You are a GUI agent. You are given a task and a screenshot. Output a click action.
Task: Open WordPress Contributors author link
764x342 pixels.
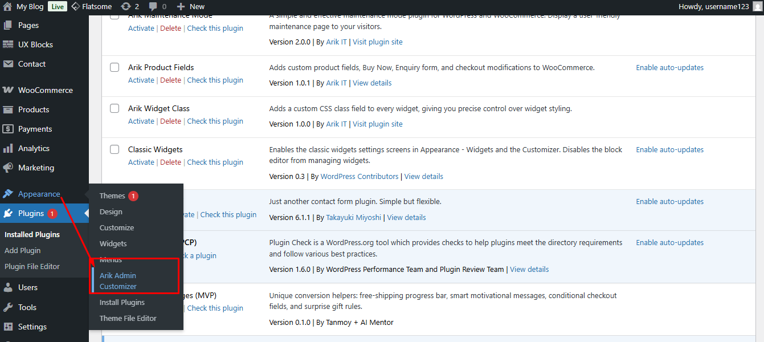[359, 176]
